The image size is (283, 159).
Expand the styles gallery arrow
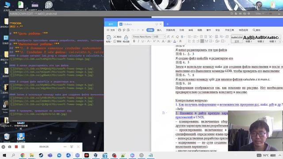280,42
